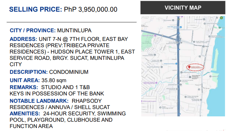The height and width of the screenshot is (131, 226).
Task: Select the South Bay Gardens purple marker
Action: click(156, 83)
